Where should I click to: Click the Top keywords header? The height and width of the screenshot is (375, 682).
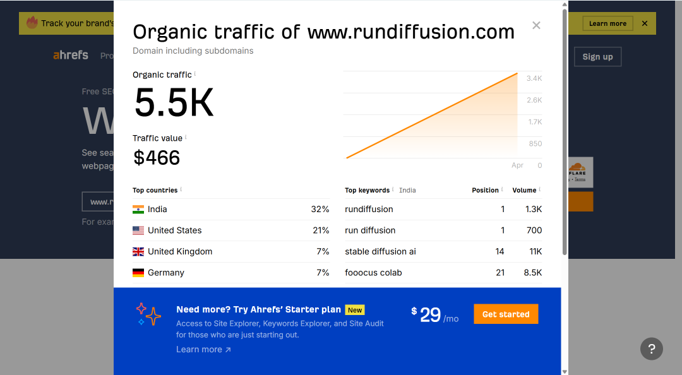(367, 190)
